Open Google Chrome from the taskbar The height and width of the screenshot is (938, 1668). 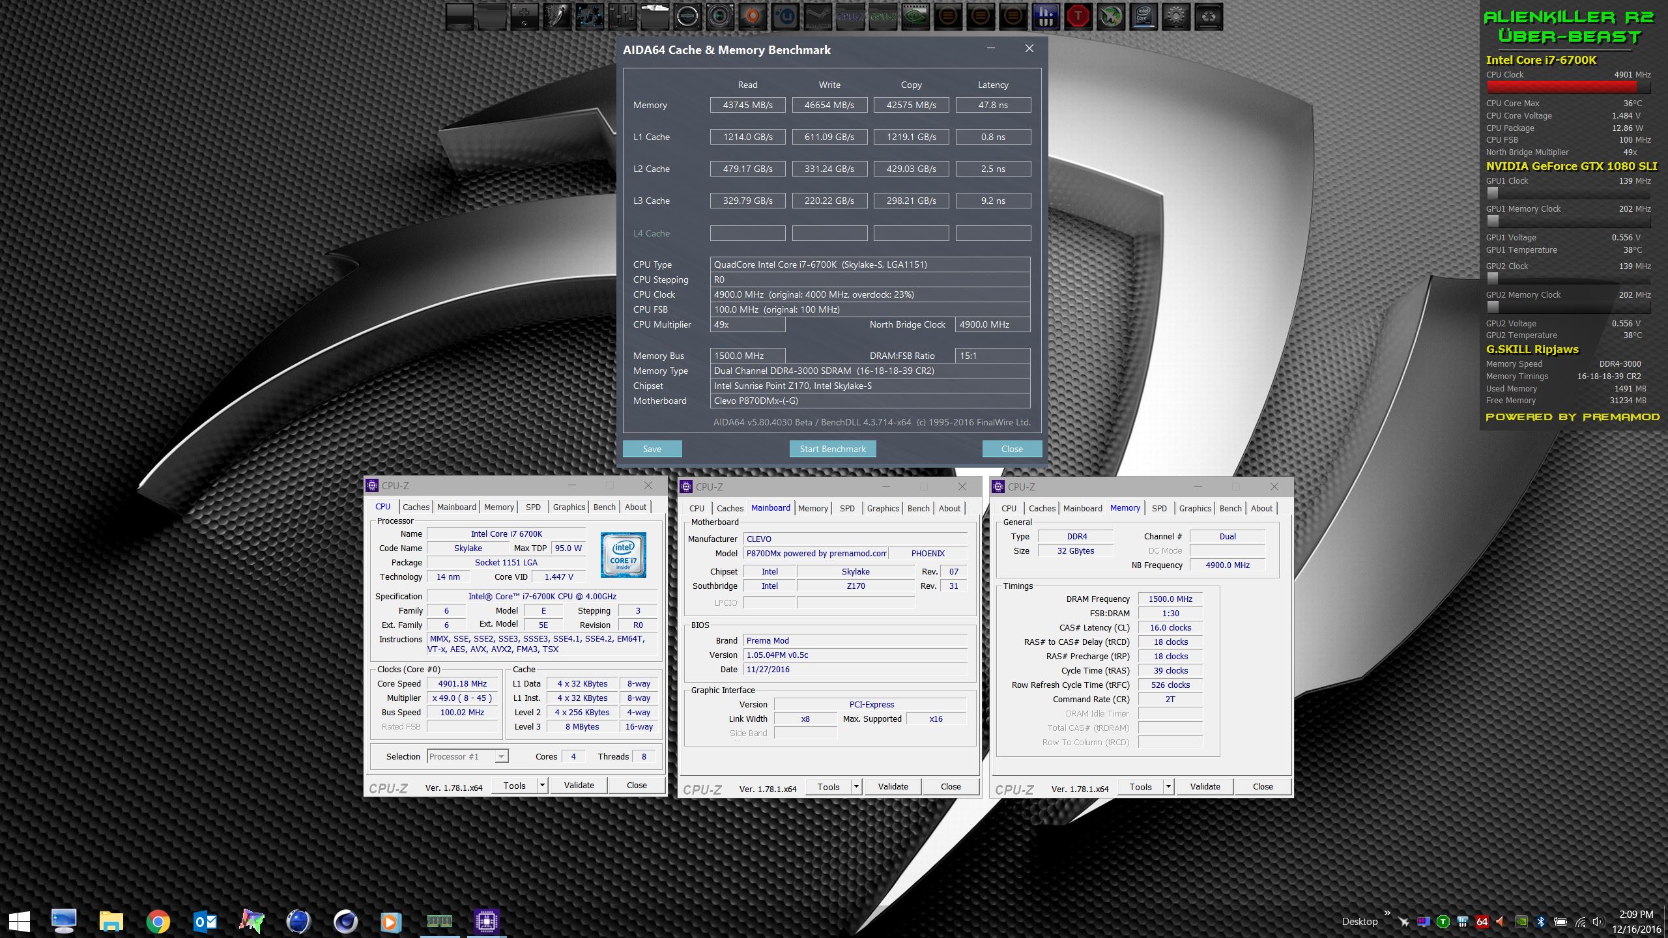[x=158, y=921]
